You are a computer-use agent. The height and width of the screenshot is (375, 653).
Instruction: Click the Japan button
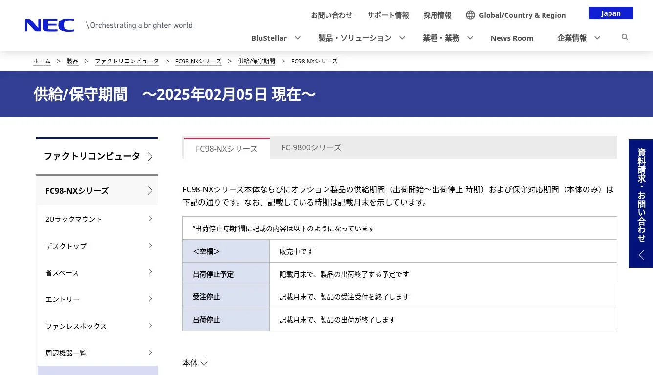point(611,13)
